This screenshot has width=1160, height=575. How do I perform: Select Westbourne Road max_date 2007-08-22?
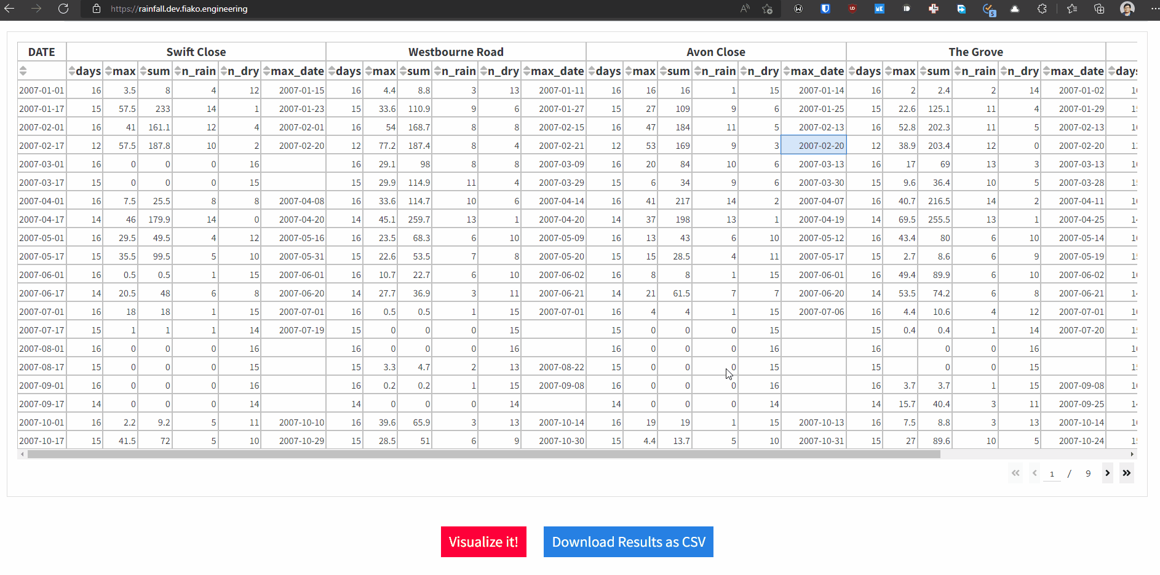click(x=554, y=367)
